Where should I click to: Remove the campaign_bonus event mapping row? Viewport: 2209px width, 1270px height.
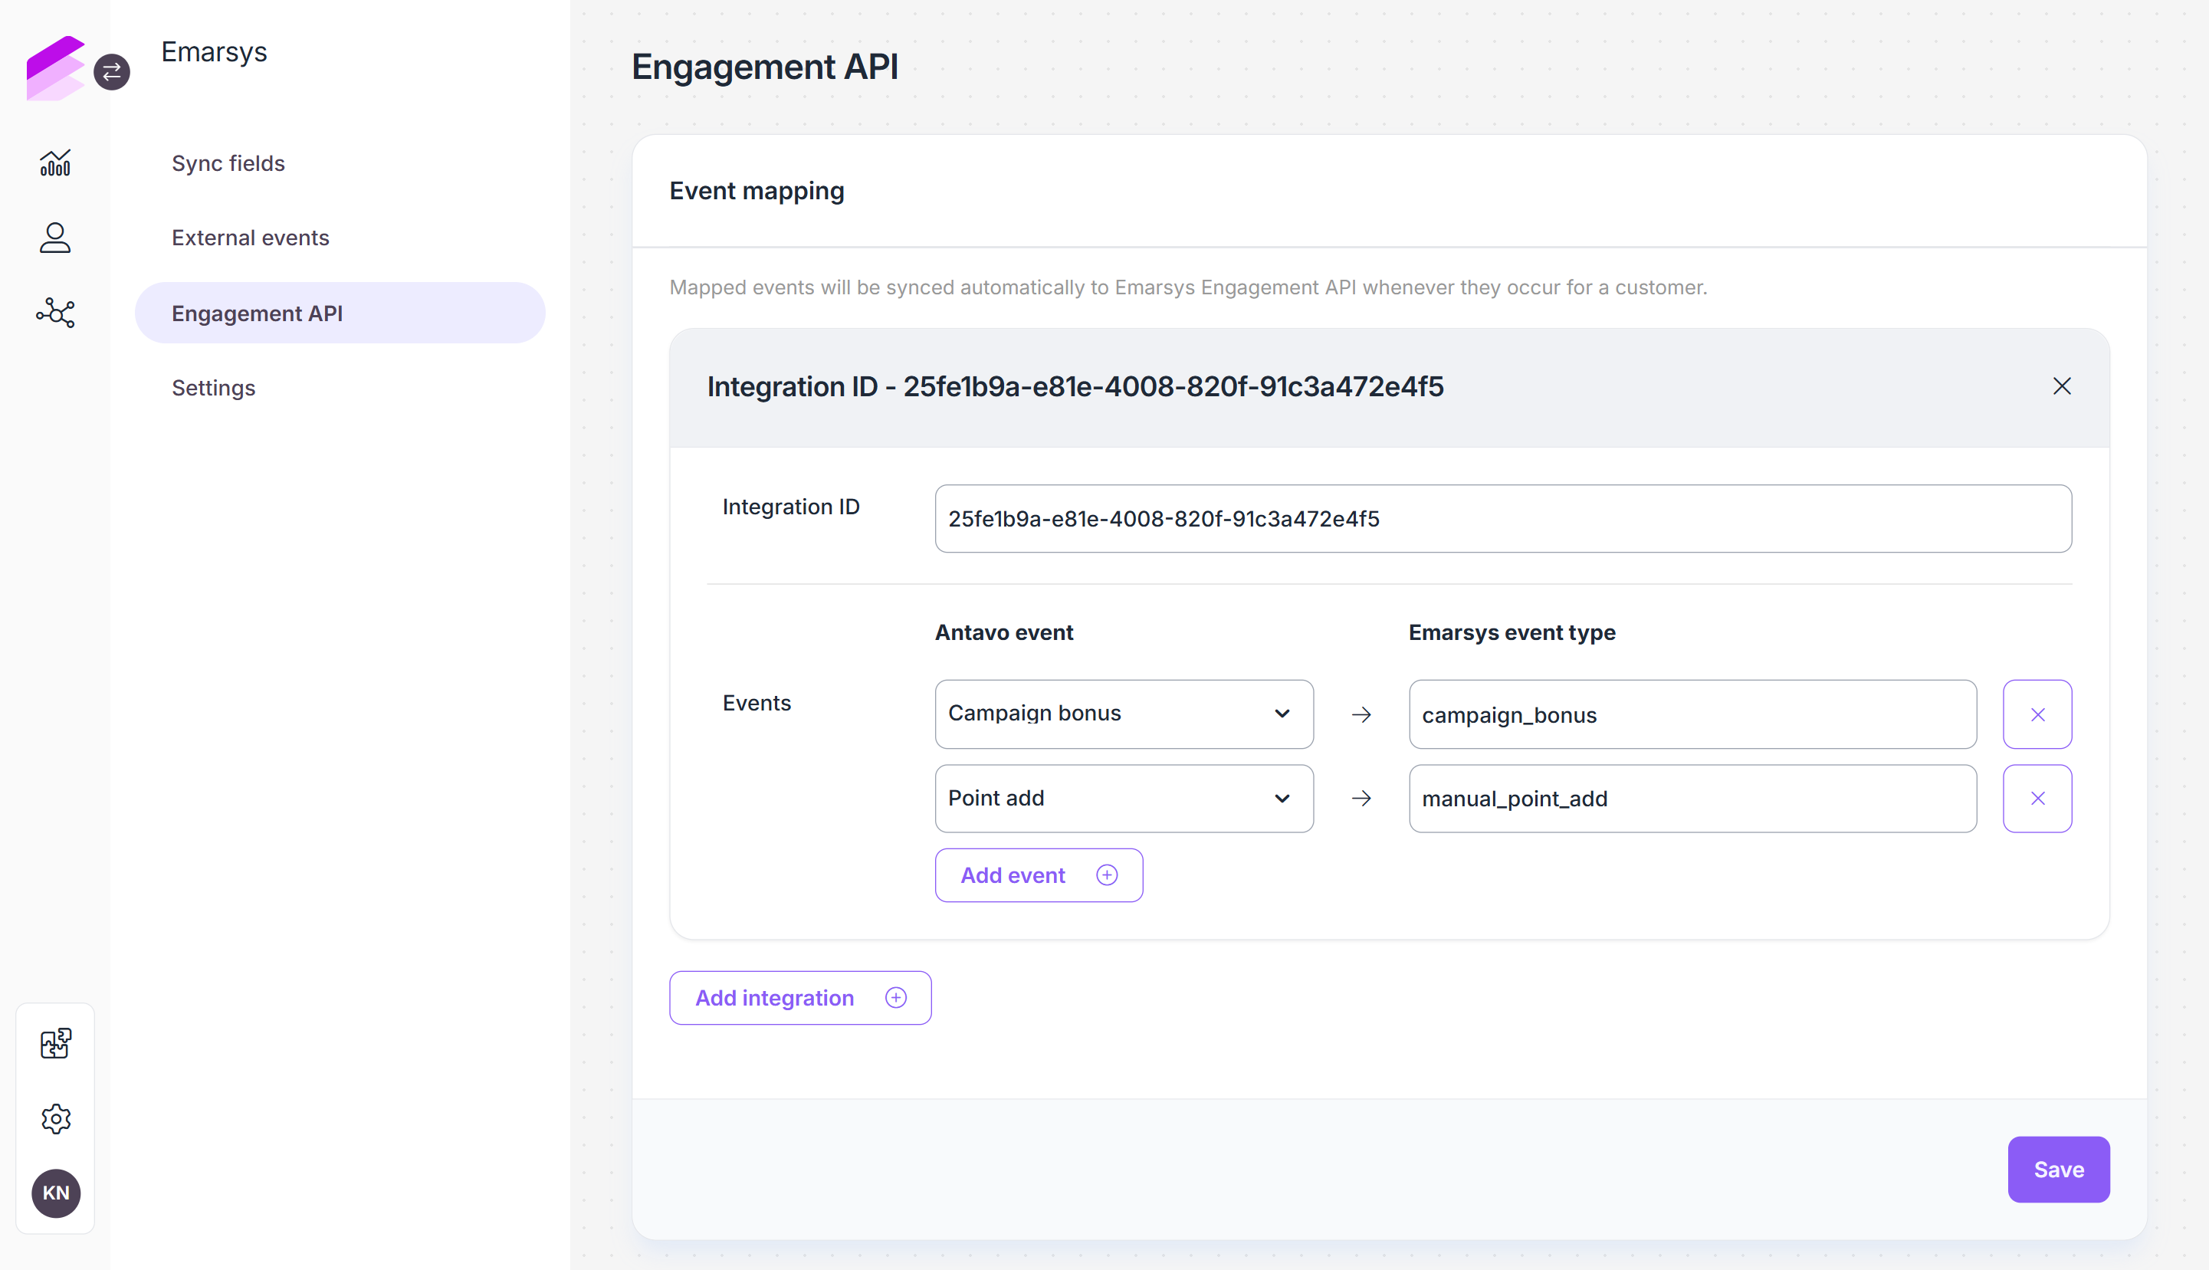pyautogui.click(x=2037, y=714)
